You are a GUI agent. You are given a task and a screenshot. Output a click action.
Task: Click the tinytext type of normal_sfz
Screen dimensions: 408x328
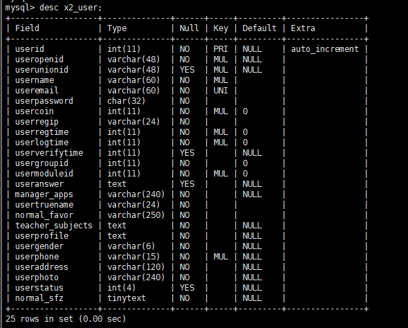point(127,298)
